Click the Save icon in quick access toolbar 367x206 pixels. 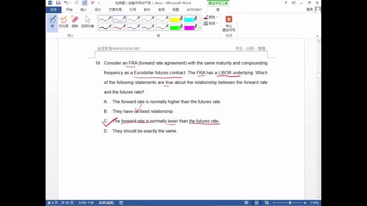(58, 3)
